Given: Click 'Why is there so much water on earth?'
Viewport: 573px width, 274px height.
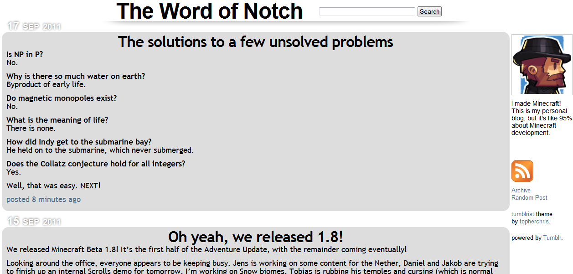Looking at the screenshot, I should 76,76.
